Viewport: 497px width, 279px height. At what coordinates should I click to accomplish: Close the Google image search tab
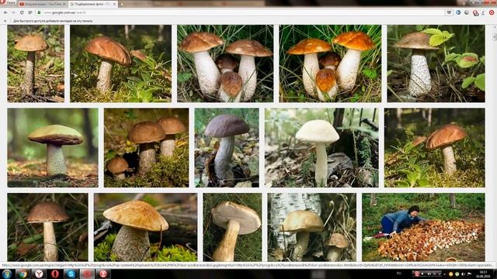(114, 4)
